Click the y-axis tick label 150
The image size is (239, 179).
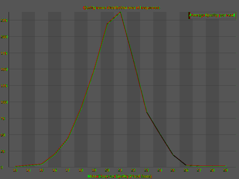click(x=4, y=70)
